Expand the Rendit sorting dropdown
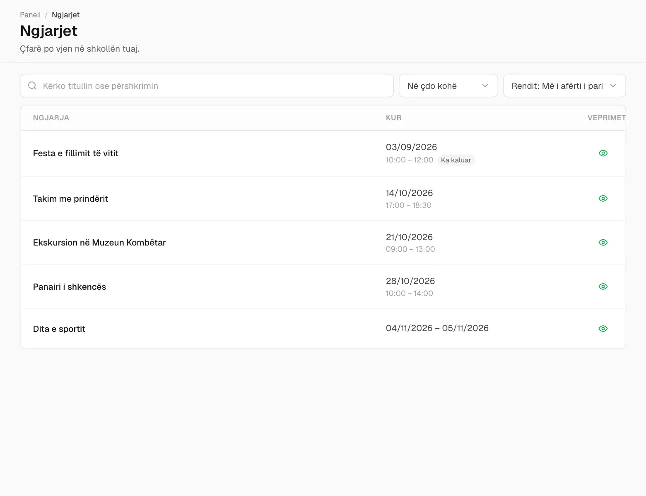The height and width of the screenshot is (496, 646). tap(564, 86)
